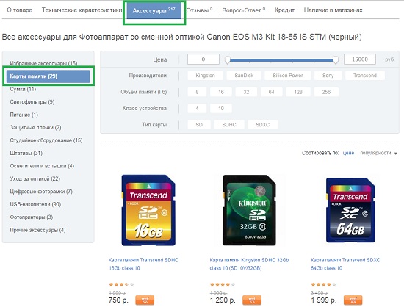Add Kingston SDHC 32Gb card to cart
This screenshot has width=404, height=307.
click(x=252, y=300)
